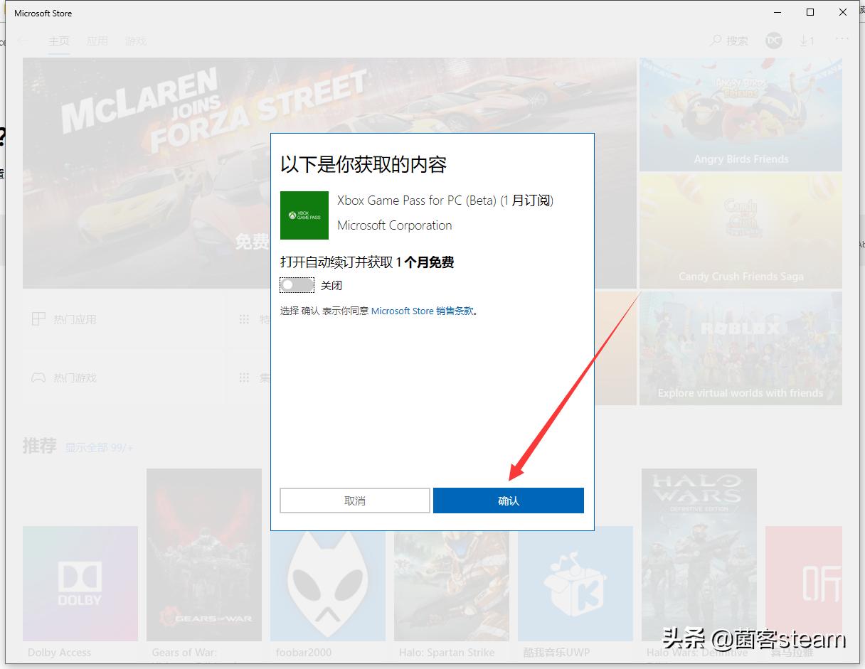Open the See more ellipsis menu
This screenshot has width=865, height=669.
(842, 41)
